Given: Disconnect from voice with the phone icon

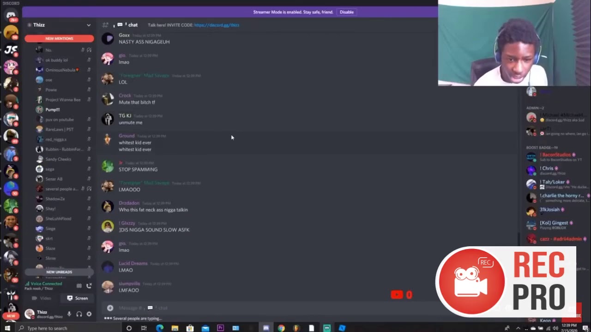Looking at the screenshot, I should coord(89,286).
